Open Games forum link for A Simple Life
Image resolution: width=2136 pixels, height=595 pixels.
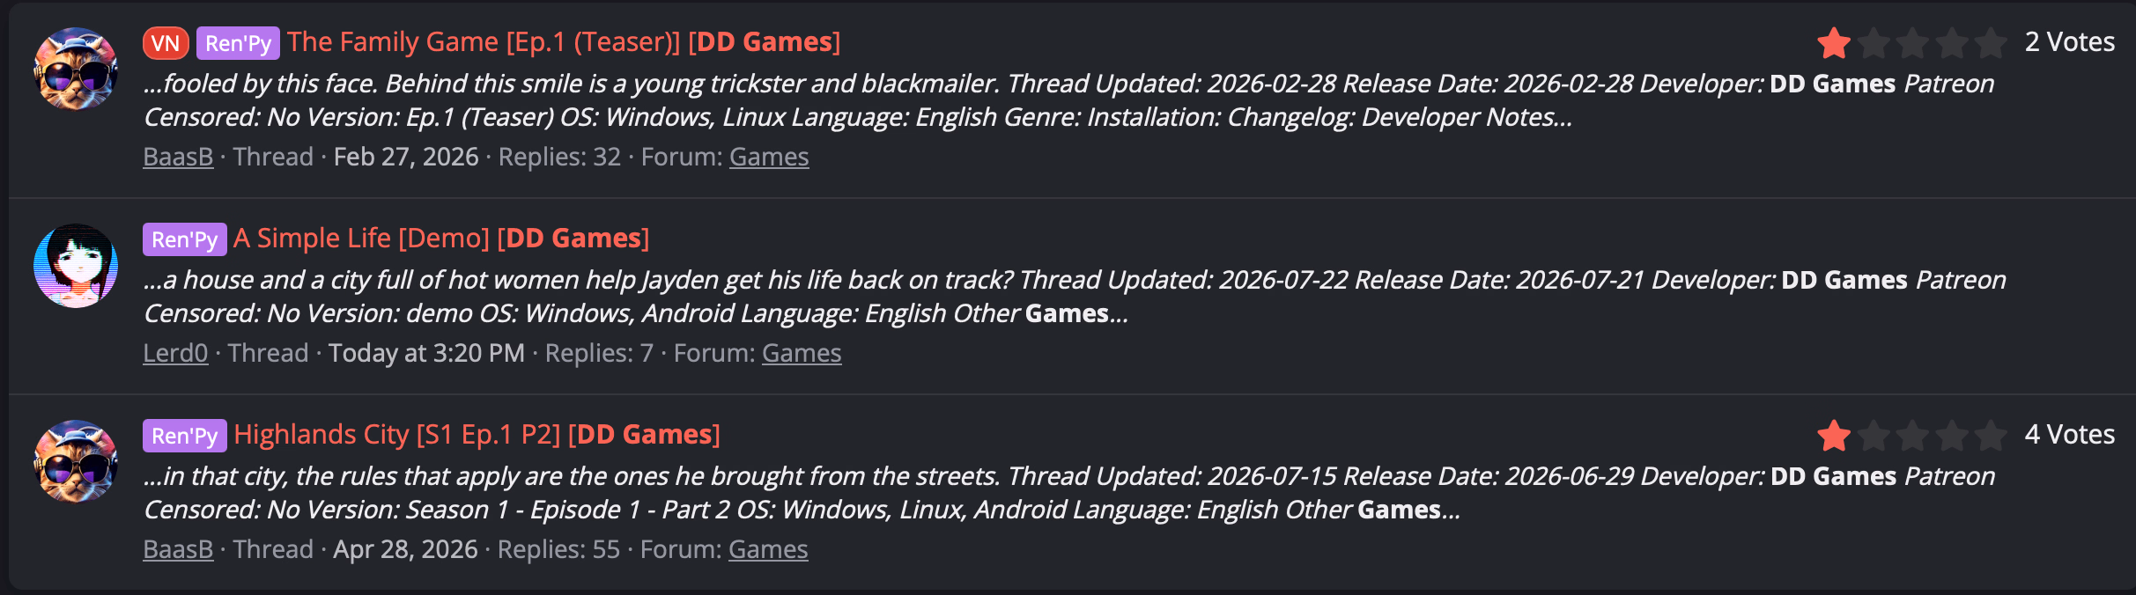802,353
